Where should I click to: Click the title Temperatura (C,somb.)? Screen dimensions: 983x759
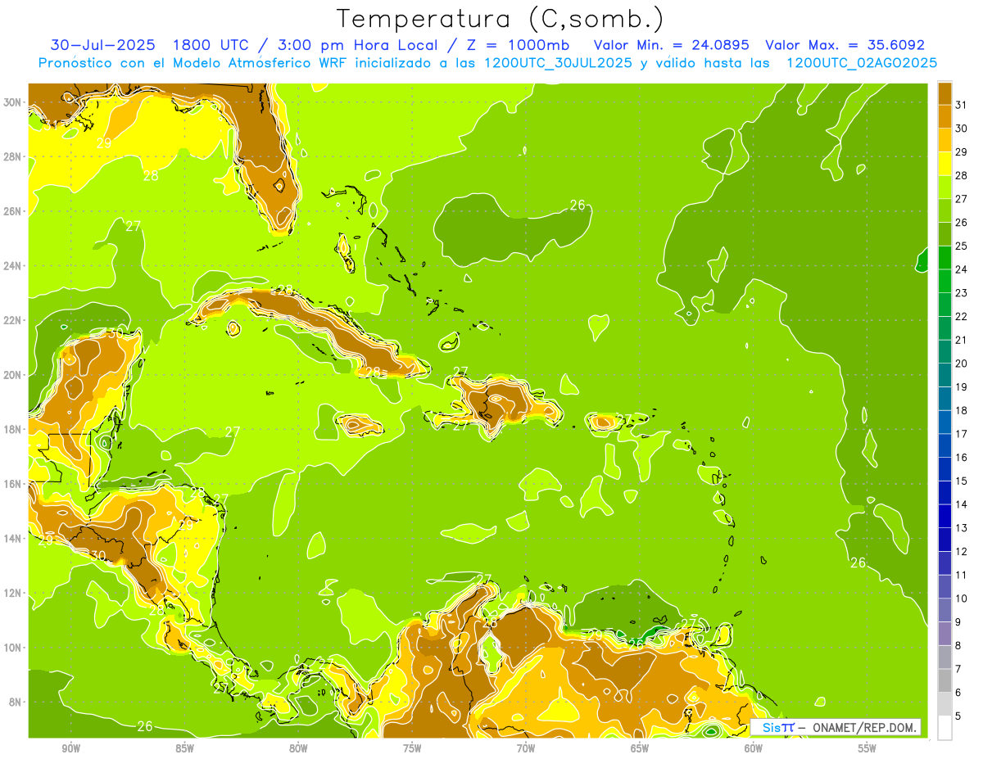tap(500, 19)
